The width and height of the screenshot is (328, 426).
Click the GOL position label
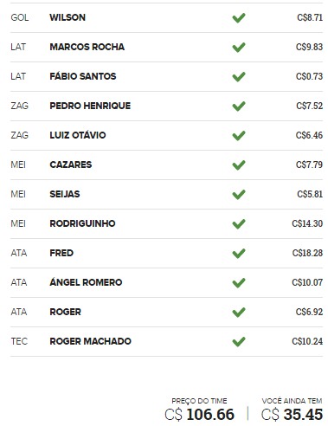click(20, 17)
